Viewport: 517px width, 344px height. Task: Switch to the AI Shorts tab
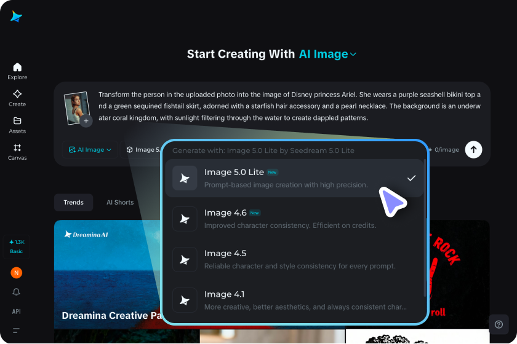(120, 203)
